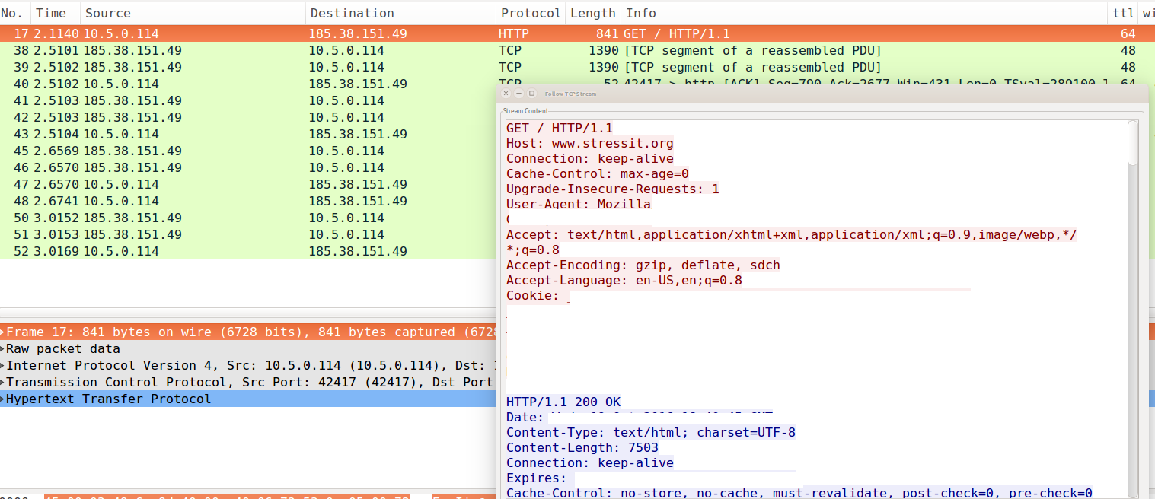Select packet 17 GET / HTTP/1.1 row
This screenshot has width=1155, height=499.
577,33
